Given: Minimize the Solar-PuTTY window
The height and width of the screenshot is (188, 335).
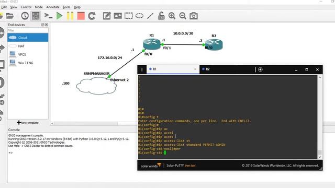Looking at the screenshot, I should pyautogui.click(x=296, y=69).
